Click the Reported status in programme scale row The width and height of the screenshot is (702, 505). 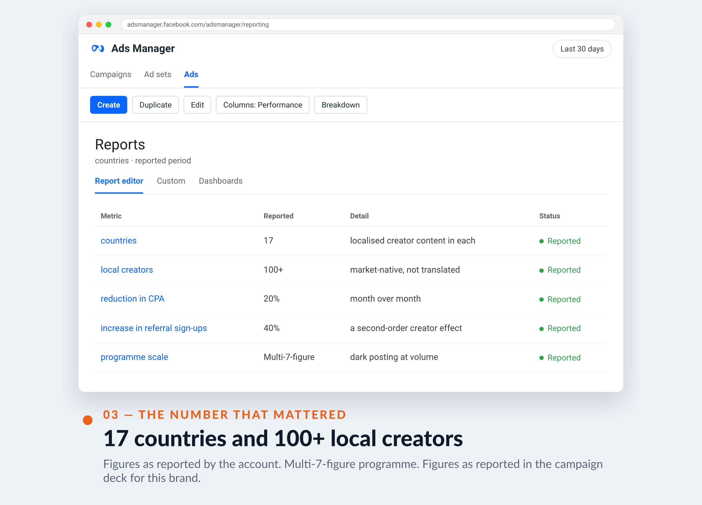click(560, 358)
